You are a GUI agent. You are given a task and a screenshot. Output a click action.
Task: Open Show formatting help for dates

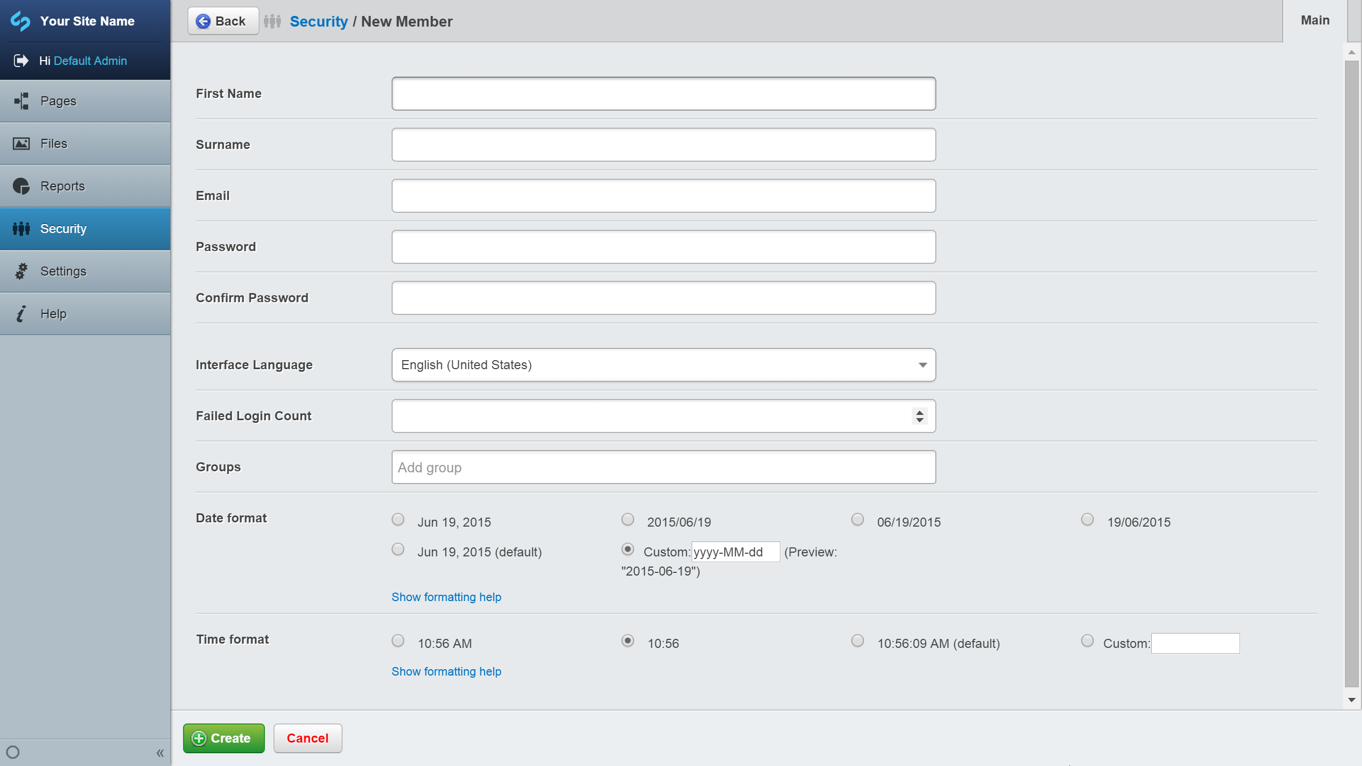446,597
